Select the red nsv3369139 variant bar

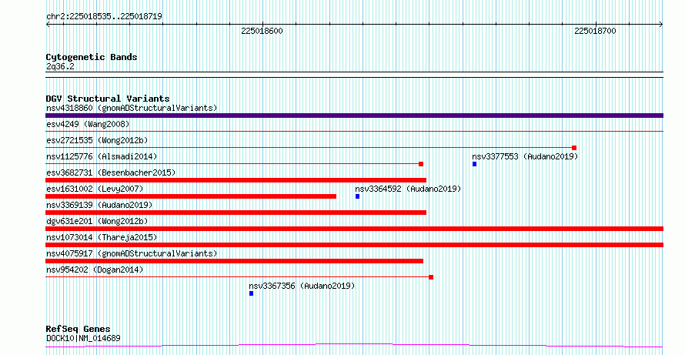pos(236,213)
